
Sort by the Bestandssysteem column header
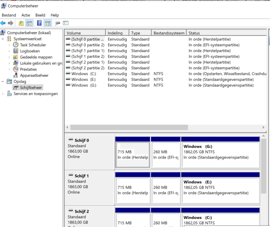click(x=169, y=33)
